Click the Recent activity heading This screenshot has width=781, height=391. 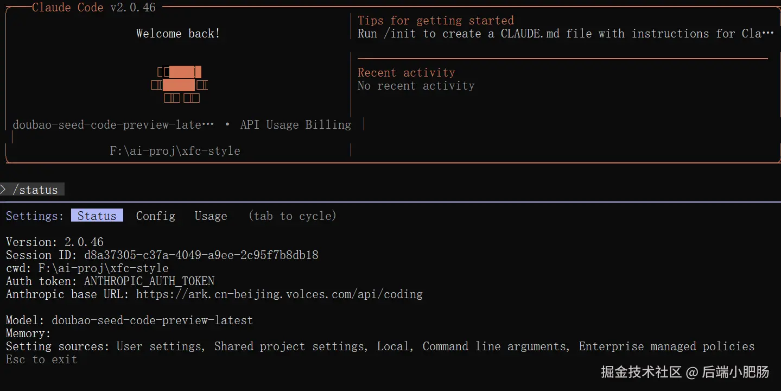click(x=406, y=72)
